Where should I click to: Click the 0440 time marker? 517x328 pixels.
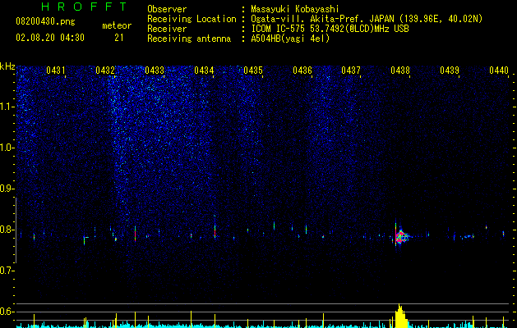499,71
